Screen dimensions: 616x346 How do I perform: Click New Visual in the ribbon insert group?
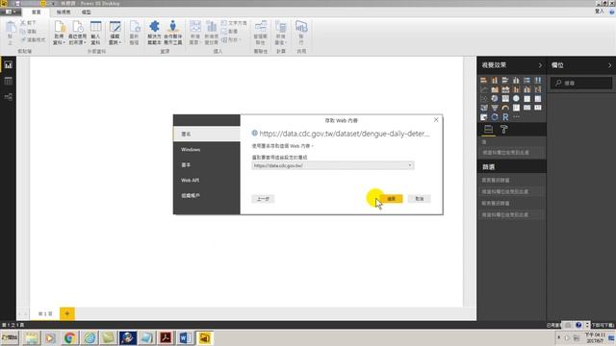tap(212, 33)
